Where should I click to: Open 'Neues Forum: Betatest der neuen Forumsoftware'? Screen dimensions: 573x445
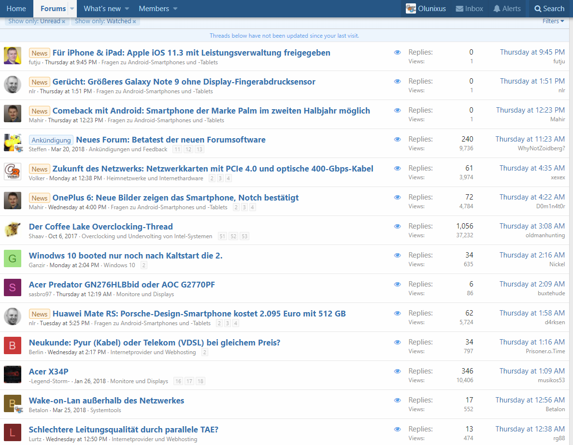(171, 140)
